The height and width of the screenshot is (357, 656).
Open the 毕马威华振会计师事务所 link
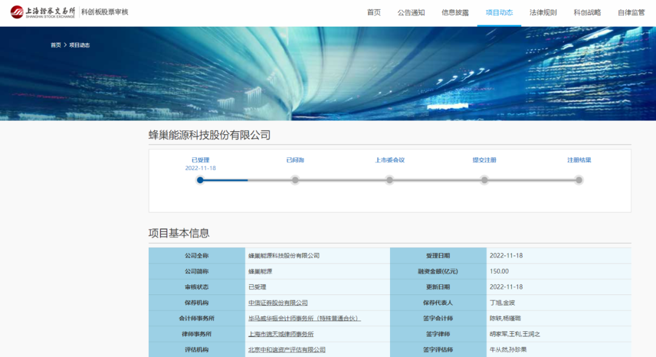(304, 318)
